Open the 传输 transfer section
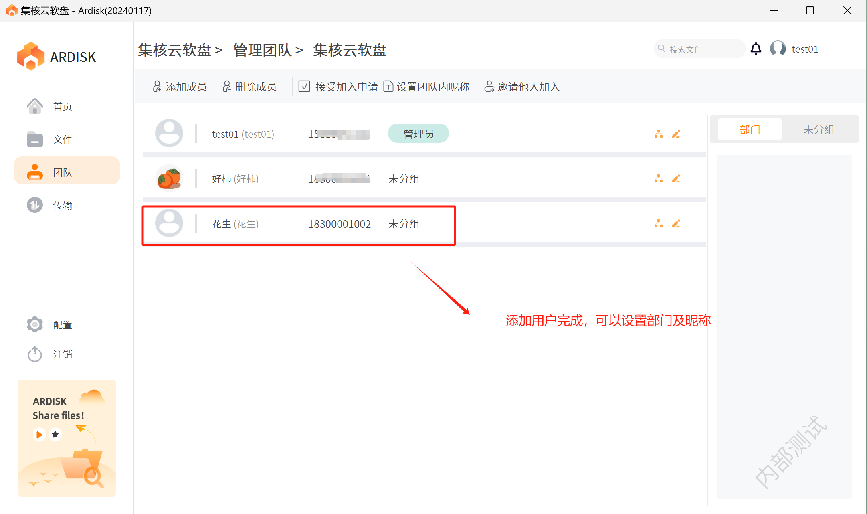 click(62, 205)
